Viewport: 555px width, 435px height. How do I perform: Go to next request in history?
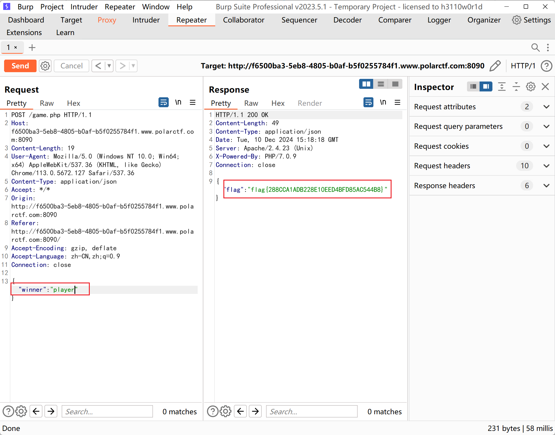123,66
